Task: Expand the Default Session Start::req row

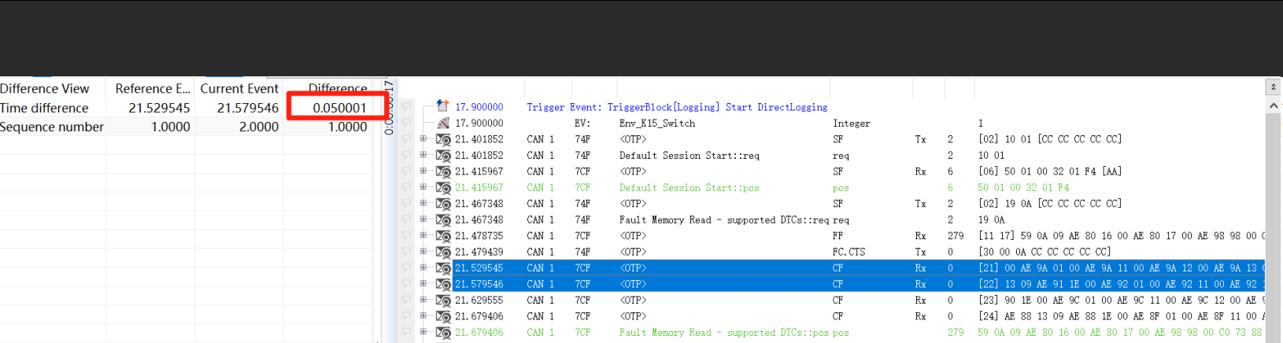Action: point(423,155)
